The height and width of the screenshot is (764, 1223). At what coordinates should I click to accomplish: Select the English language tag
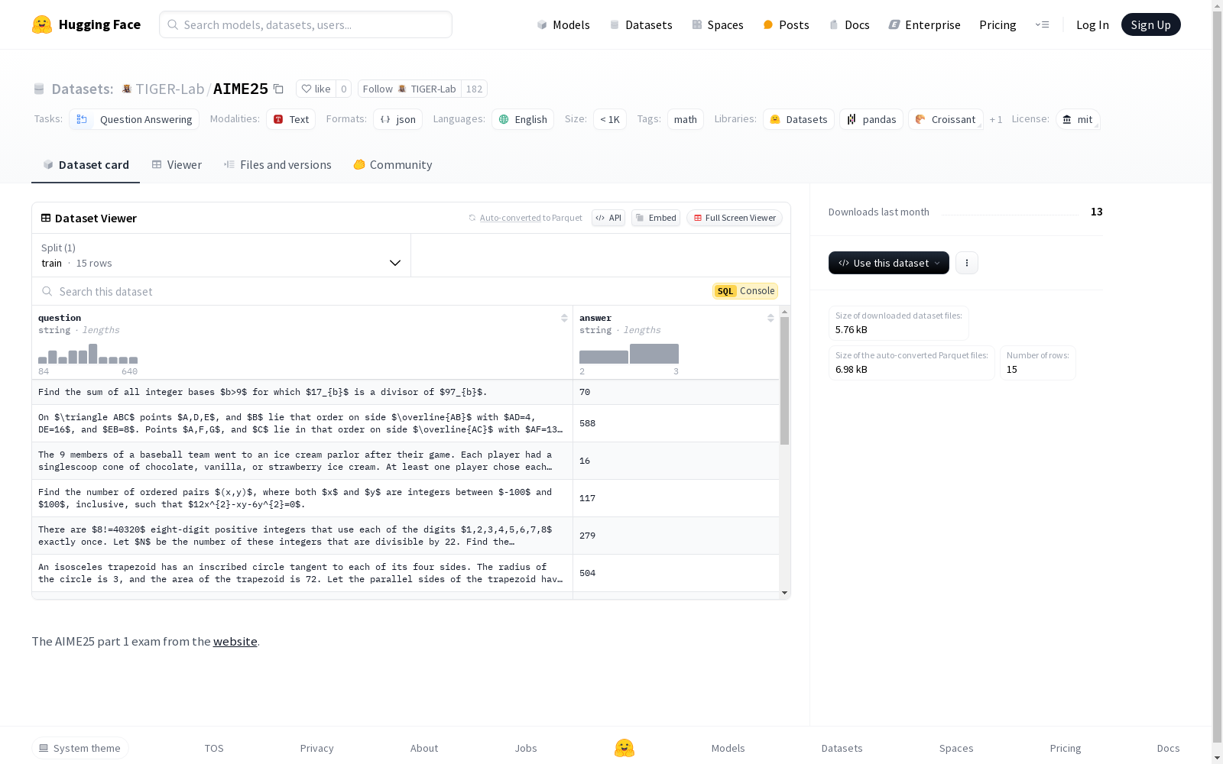523,119
